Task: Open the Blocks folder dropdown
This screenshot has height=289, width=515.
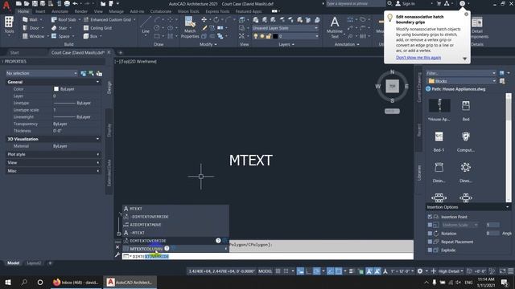Action: point(461,81)
